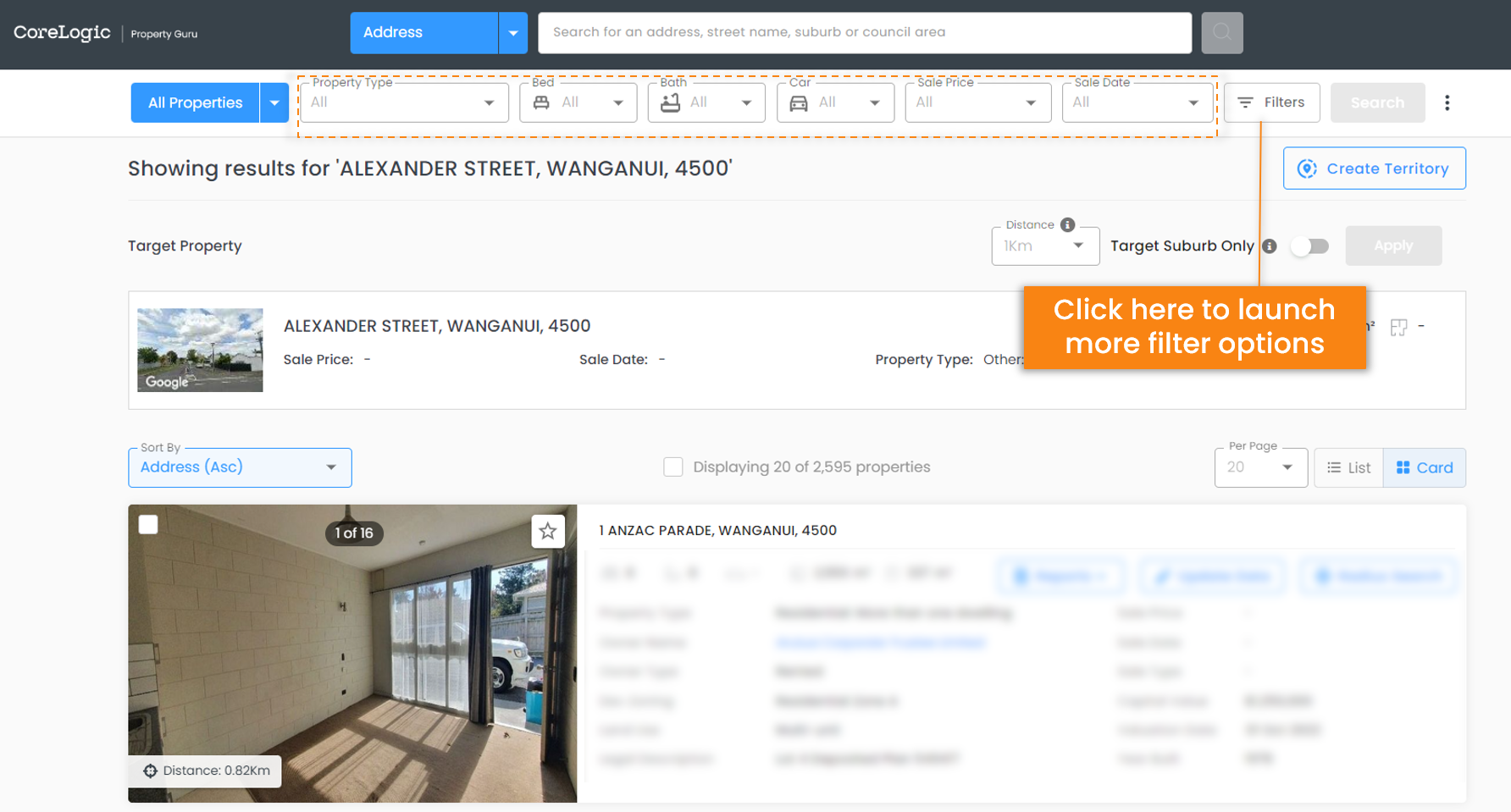Click the Filters button

(1271, 102)
